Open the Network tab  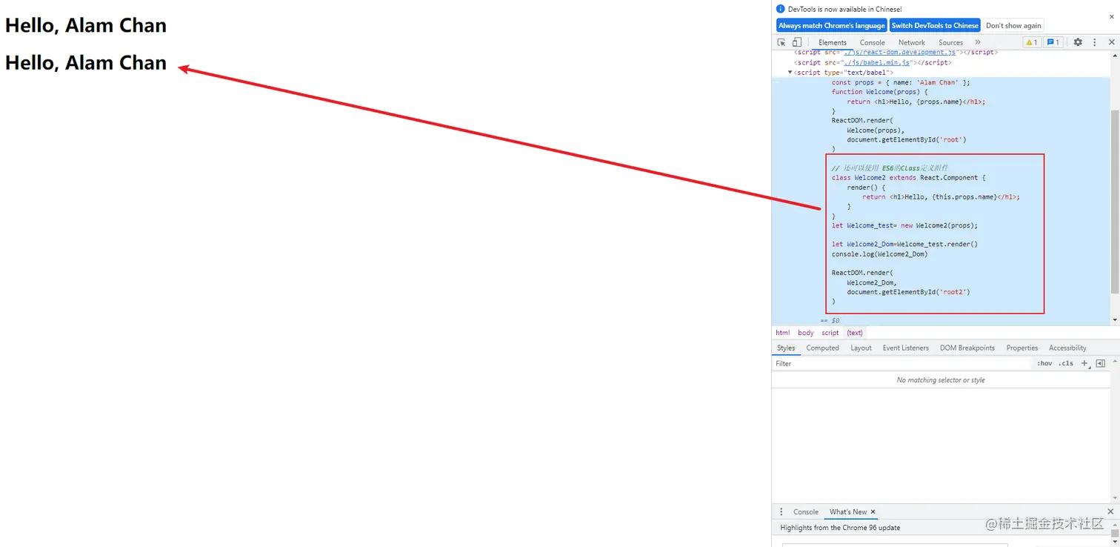pyautogui.click(x=912, y=42)
